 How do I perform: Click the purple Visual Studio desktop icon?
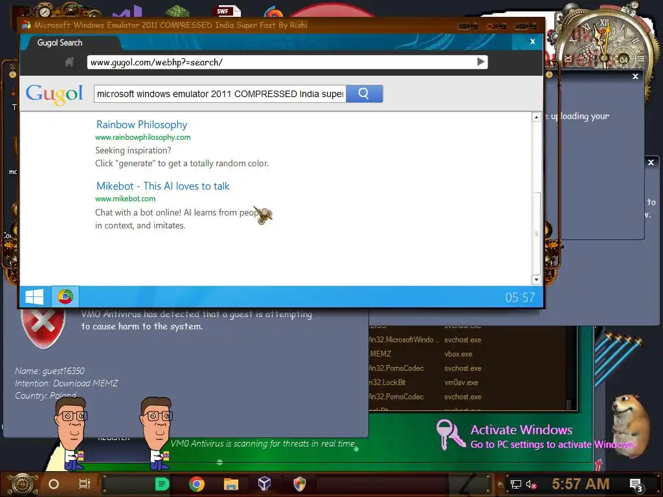[128, 12]
